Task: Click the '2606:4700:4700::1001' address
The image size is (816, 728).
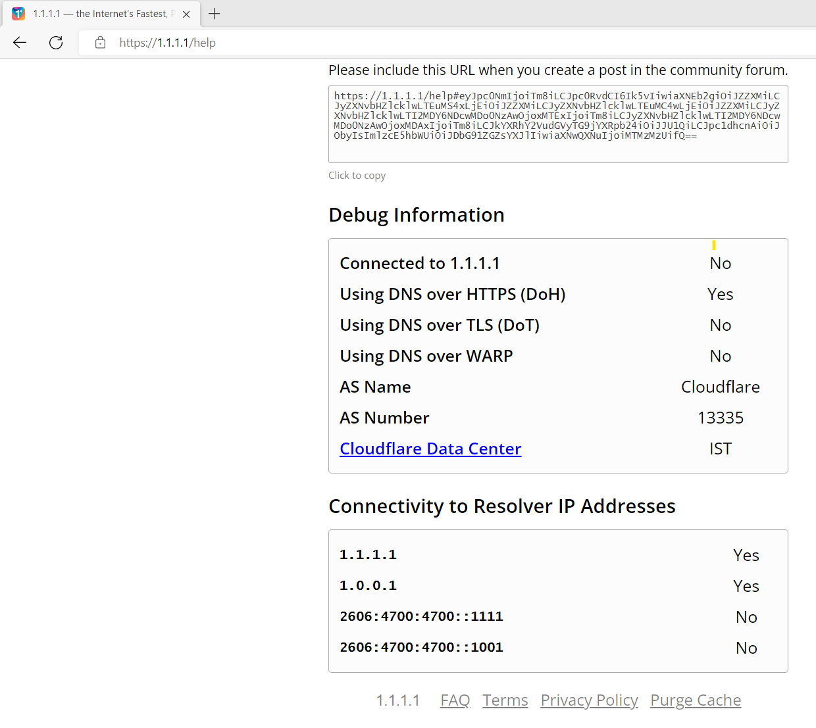Action: click(421, 647)
